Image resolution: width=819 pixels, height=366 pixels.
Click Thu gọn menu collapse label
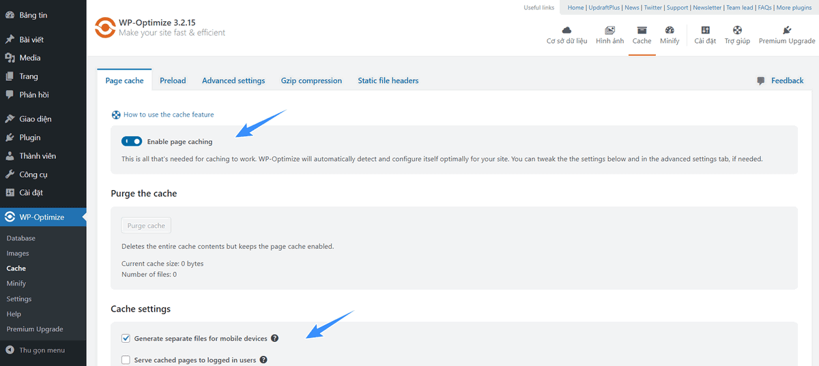pyautogui.click(x=42, y=350)
